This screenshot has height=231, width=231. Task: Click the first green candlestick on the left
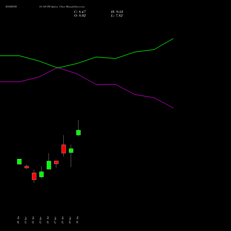click(19, 162)
